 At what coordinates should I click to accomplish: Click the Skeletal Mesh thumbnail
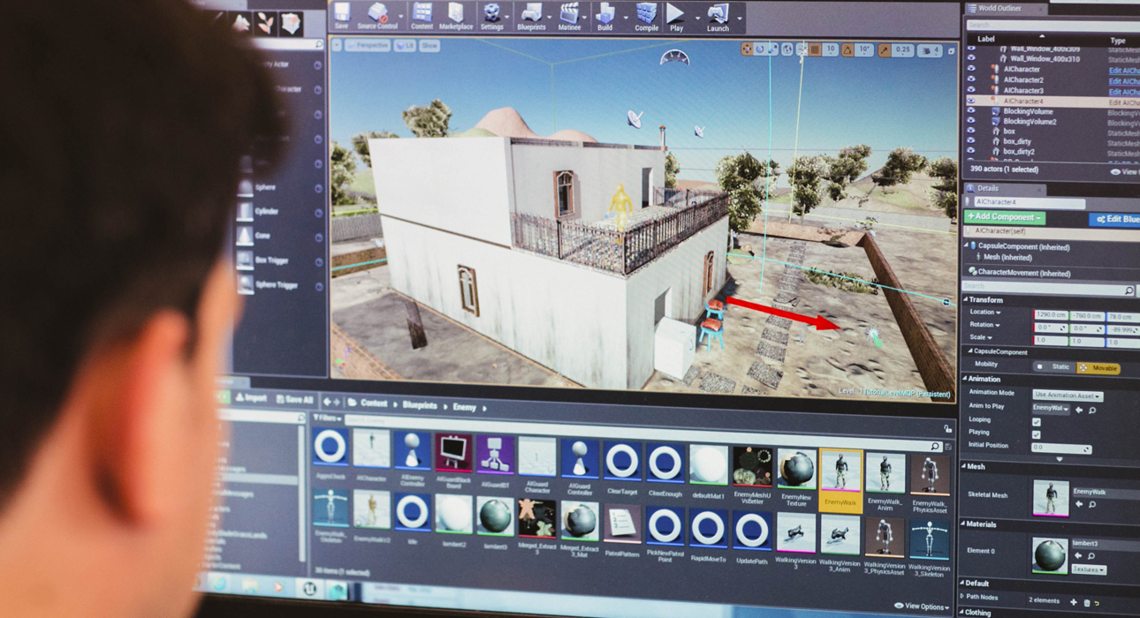coord(1051,498)
